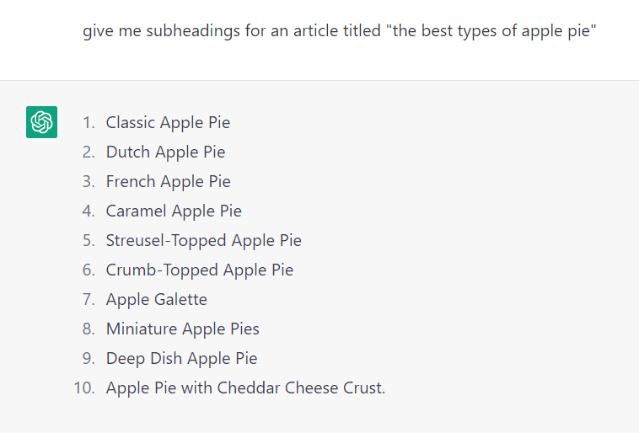Click the number 9 list marker
This screenshot has width=639, height=433.
(89, 359)
